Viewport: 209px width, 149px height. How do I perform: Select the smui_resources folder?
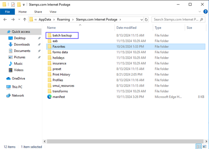point(63,86)
